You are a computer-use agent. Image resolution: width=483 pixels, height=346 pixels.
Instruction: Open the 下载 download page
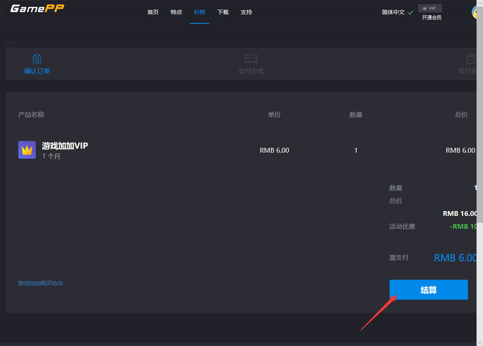[x=223, y=12]
